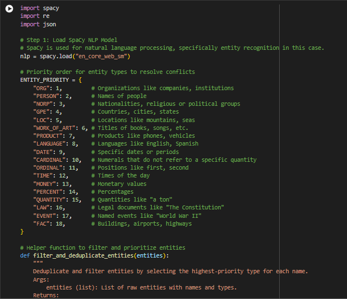Click the 'Step 1: Load SpaCy NLP Model' comment
Viewport: 347px width, 299px height.
[68, 40]
